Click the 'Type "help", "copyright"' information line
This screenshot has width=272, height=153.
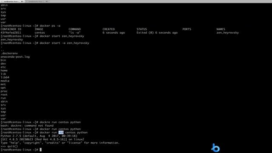60,143
